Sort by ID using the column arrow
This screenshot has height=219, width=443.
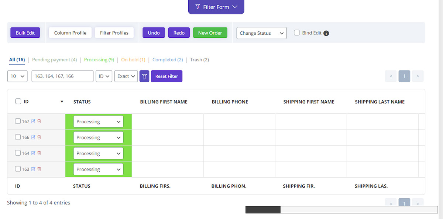62,102
